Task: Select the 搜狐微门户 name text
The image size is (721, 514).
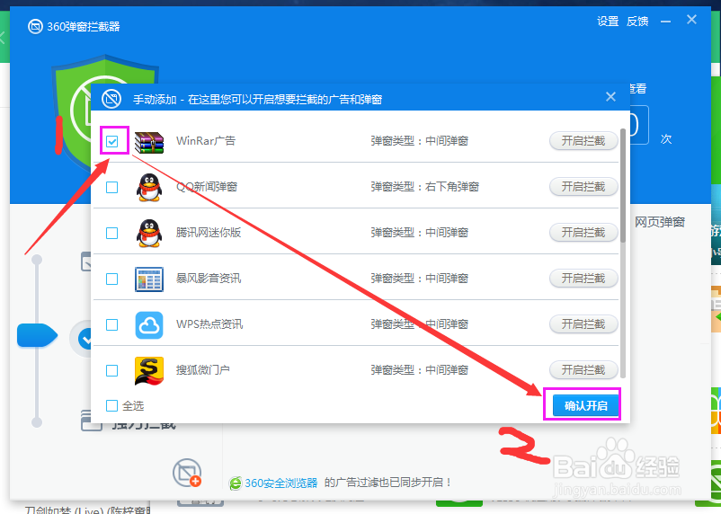Action: point(203,369)
